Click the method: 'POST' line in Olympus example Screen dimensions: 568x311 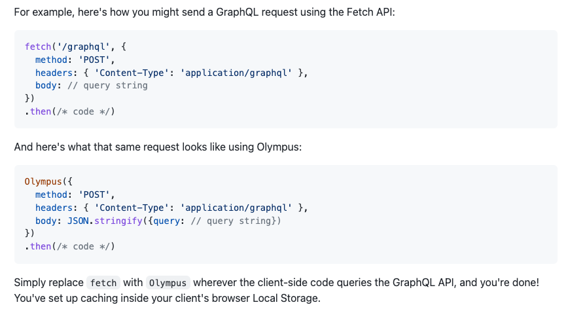coord(75,194)
